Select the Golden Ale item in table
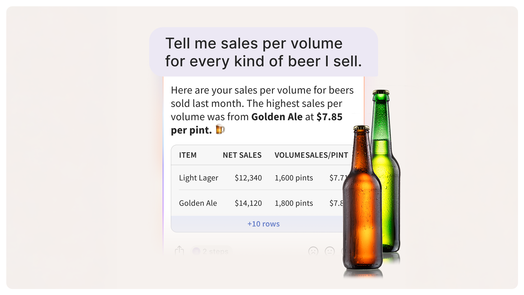Image resolution: width=524 pixels, height=295 pixels. click(198, 203)
